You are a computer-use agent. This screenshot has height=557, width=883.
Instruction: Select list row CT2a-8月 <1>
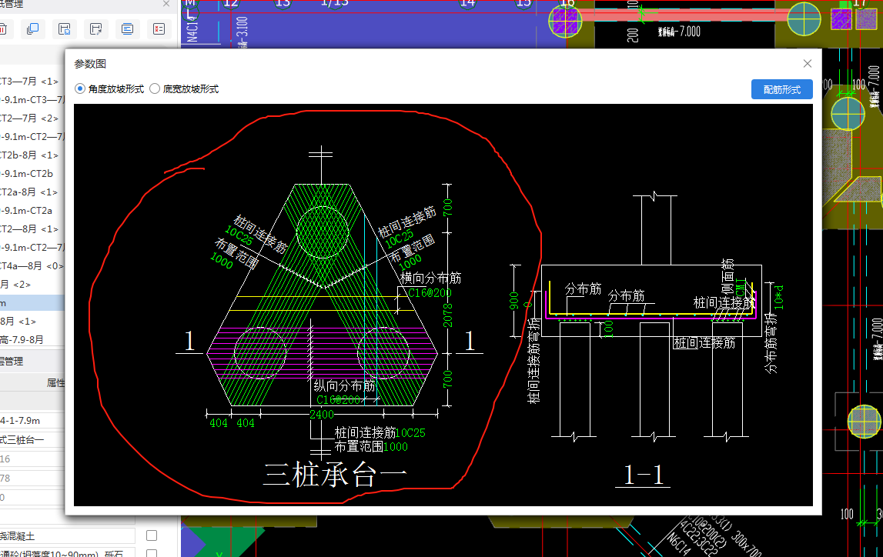click(32, 192)
